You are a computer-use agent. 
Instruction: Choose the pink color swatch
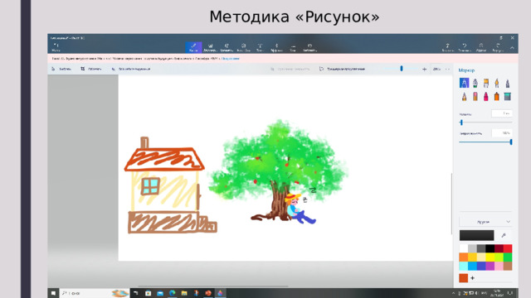point(499,266)
